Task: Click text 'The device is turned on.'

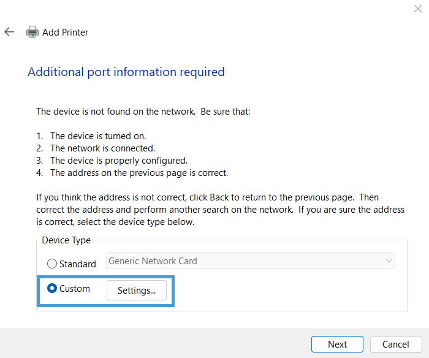Action: (x=98, y=135)
